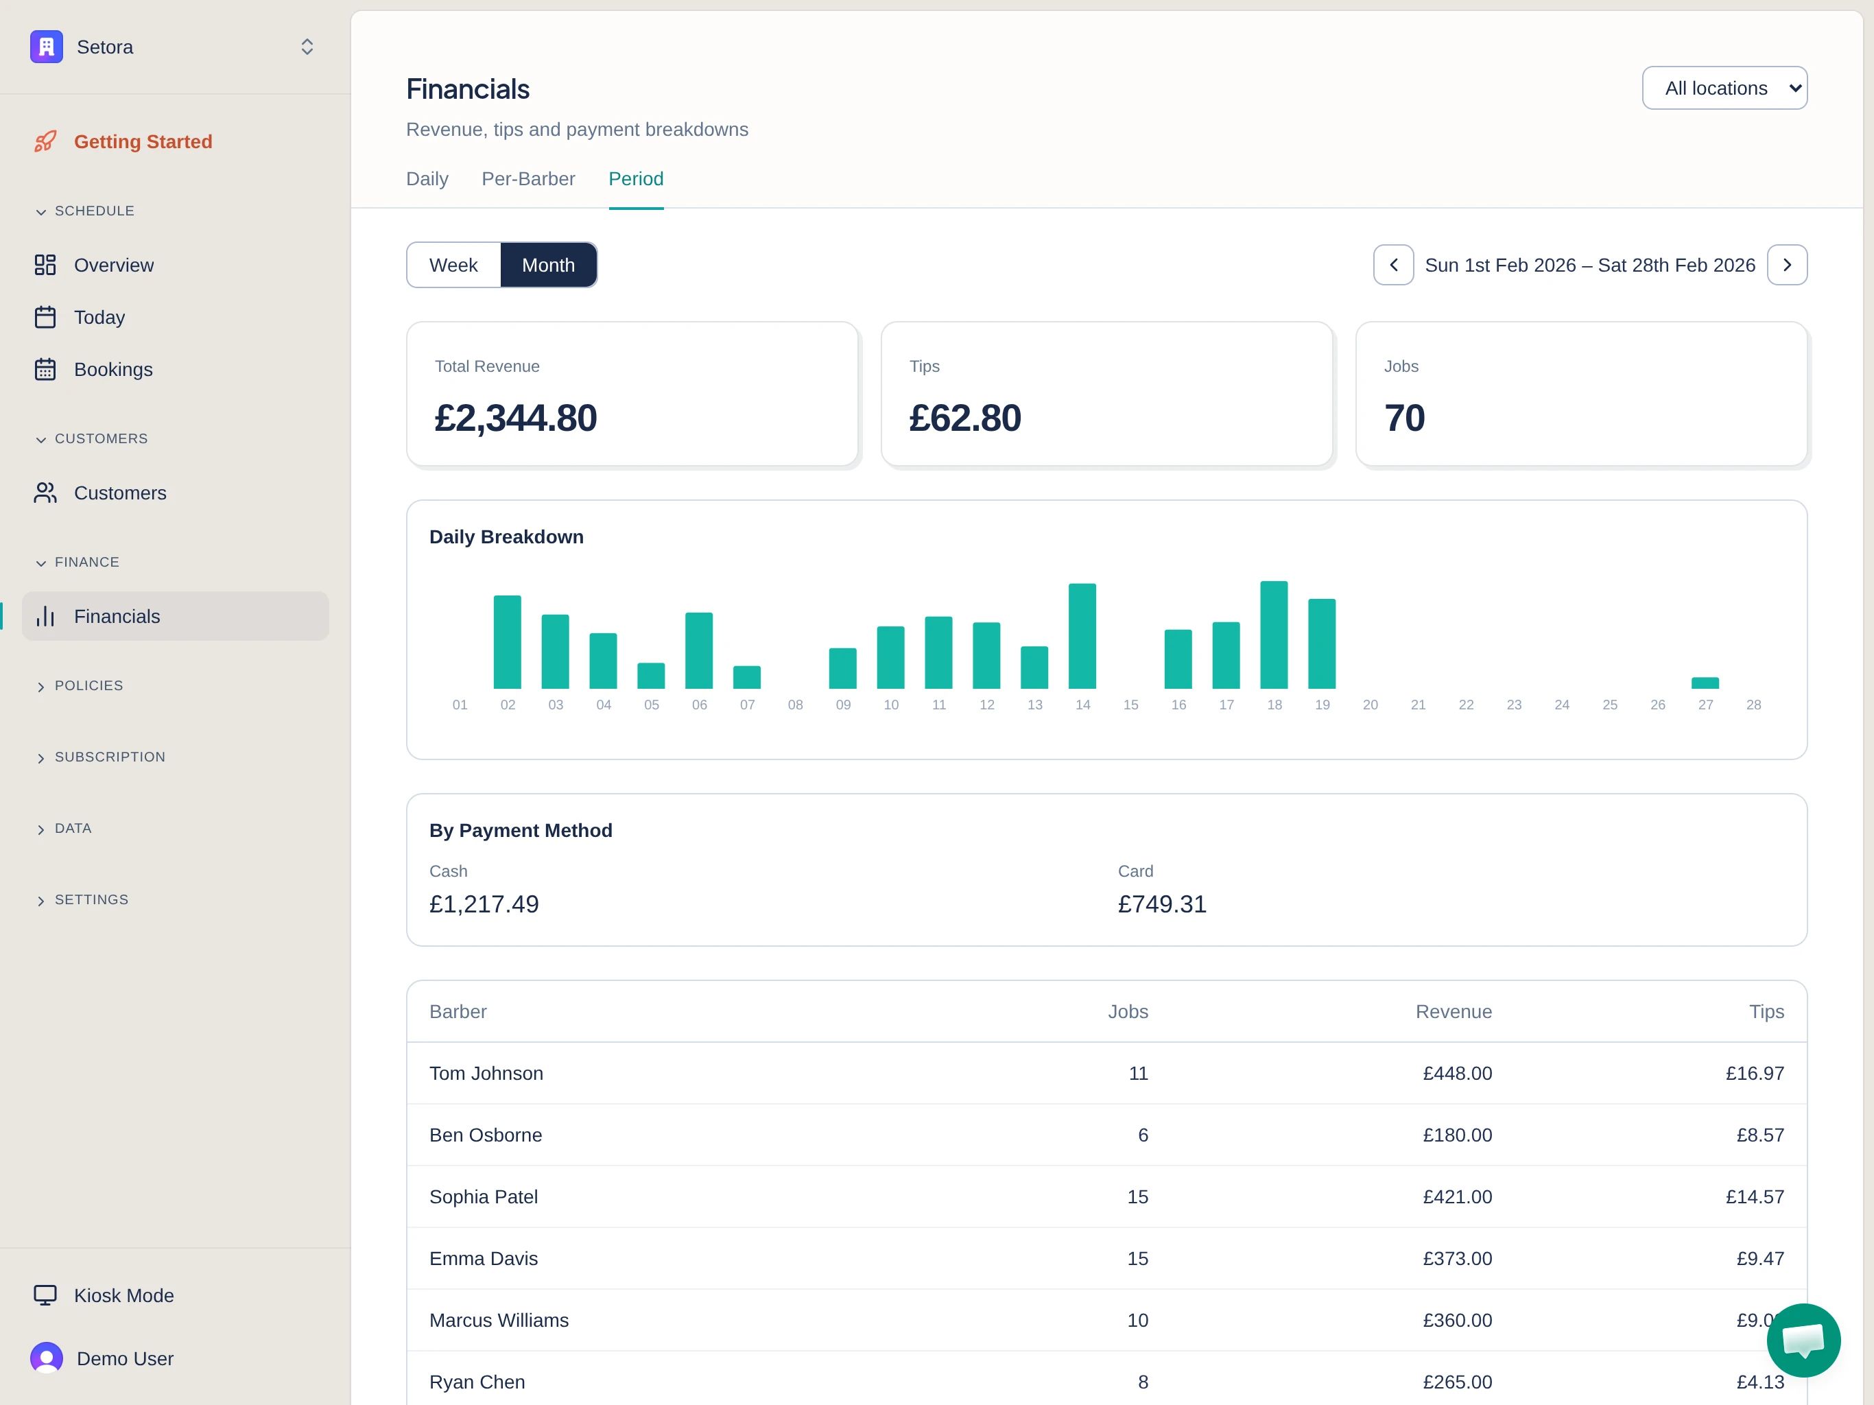Open the Daily financials tab
The height and width of the screenshot is (1405, 1874).
(x=426, y=179)
